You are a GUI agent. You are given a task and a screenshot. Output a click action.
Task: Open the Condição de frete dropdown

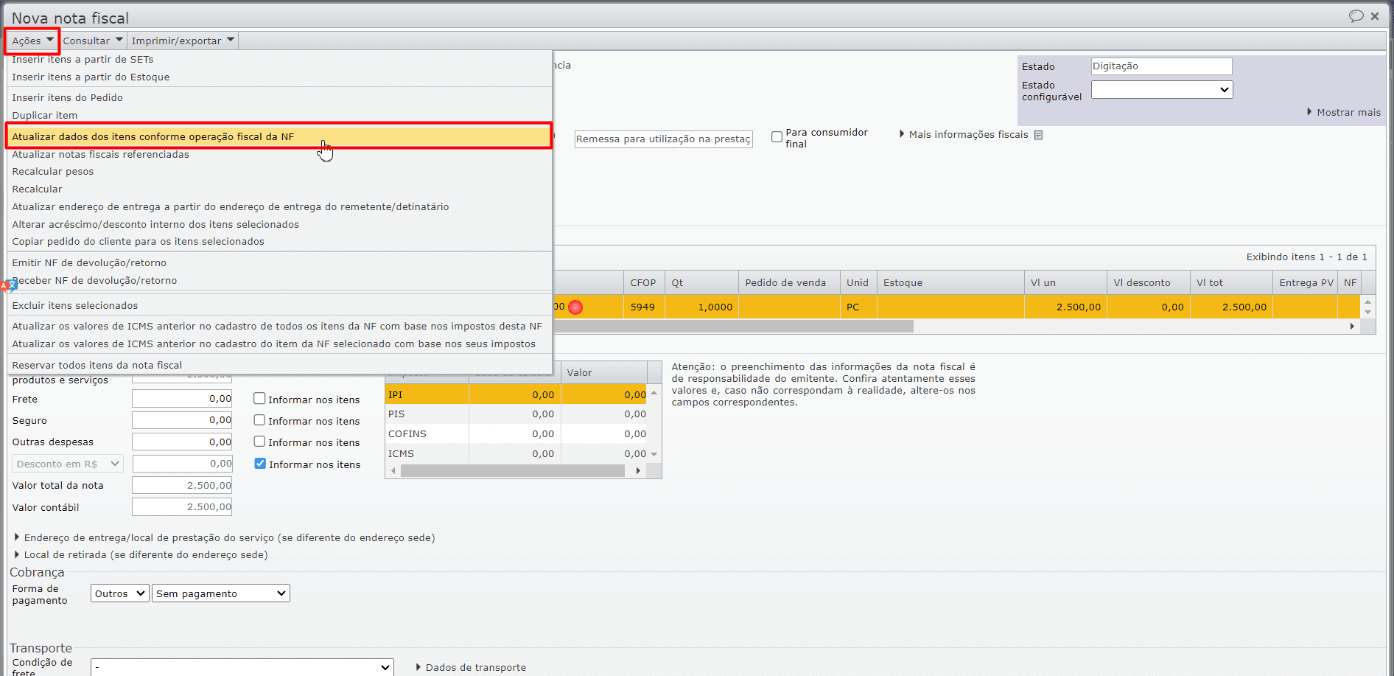point(242,667)
